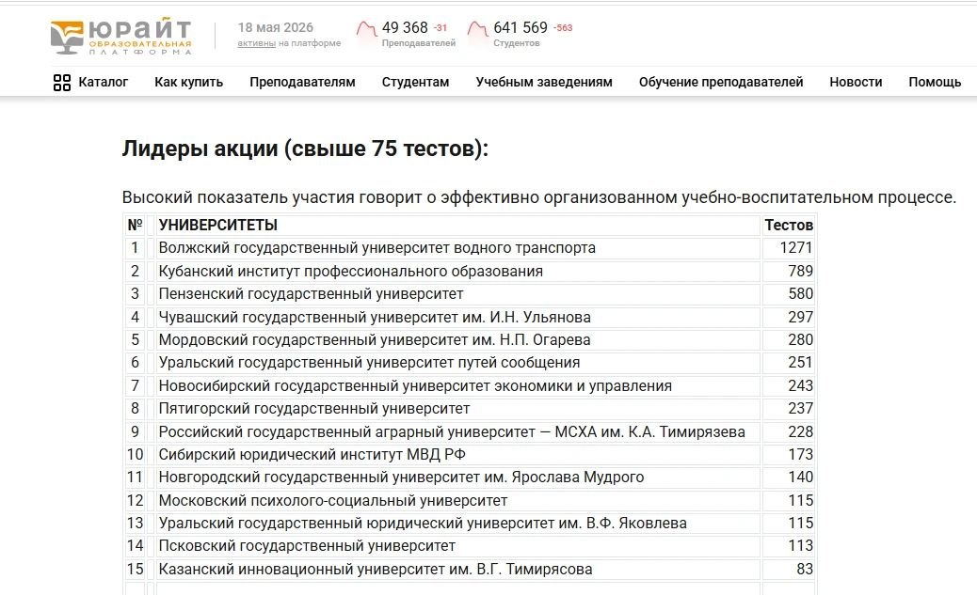Open Учебным заведениям menu item
The width and height of the screenshot is (977, 595).
coord(544,82)
